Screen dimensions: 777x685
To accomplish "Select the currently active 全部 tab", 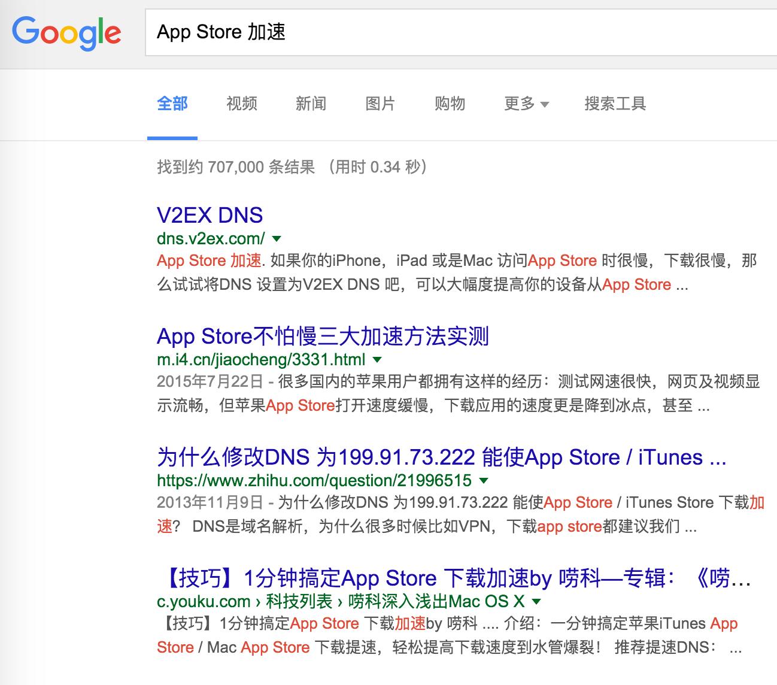I will pyautogui.click(x=172, y=104).
